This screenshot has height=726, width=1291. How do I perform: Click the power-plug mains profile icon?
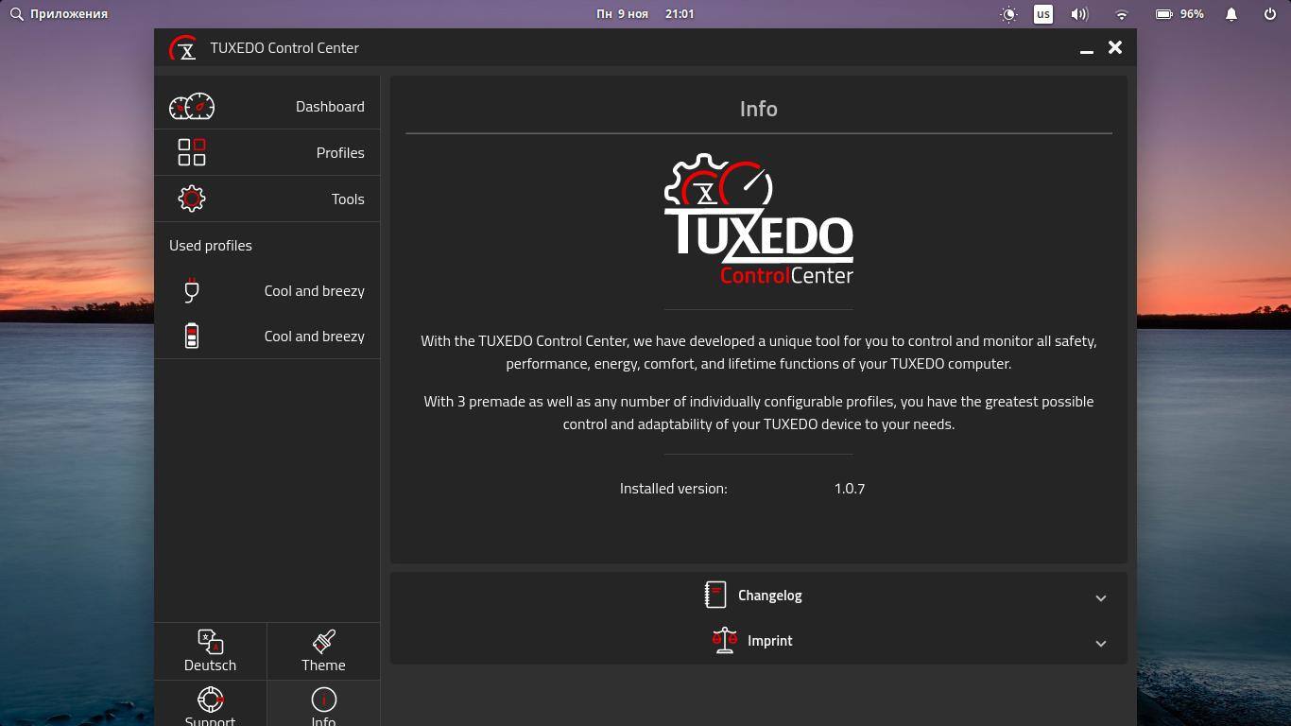coord(192,290)
